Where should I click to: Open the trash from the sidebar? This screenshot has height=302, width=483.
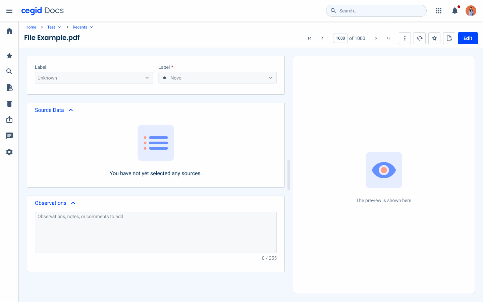click(x=9, y=103)
